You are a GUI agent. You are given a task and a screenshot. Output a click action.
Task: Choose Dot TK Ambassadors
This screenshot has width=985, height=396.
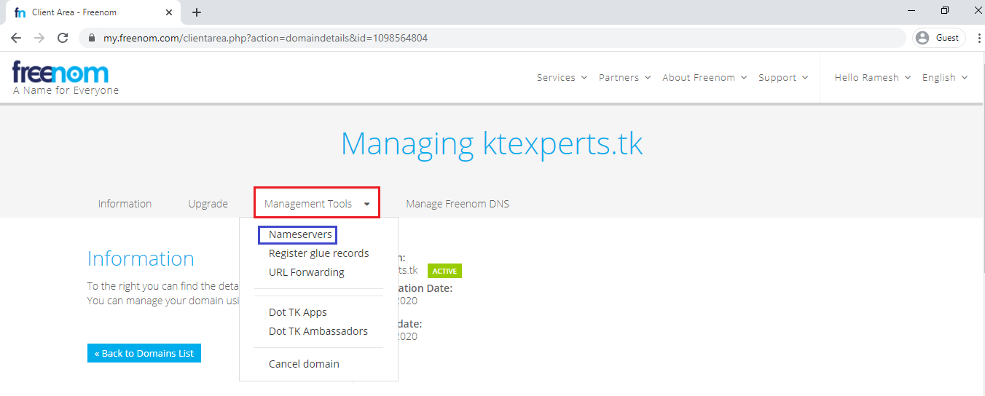318,331
